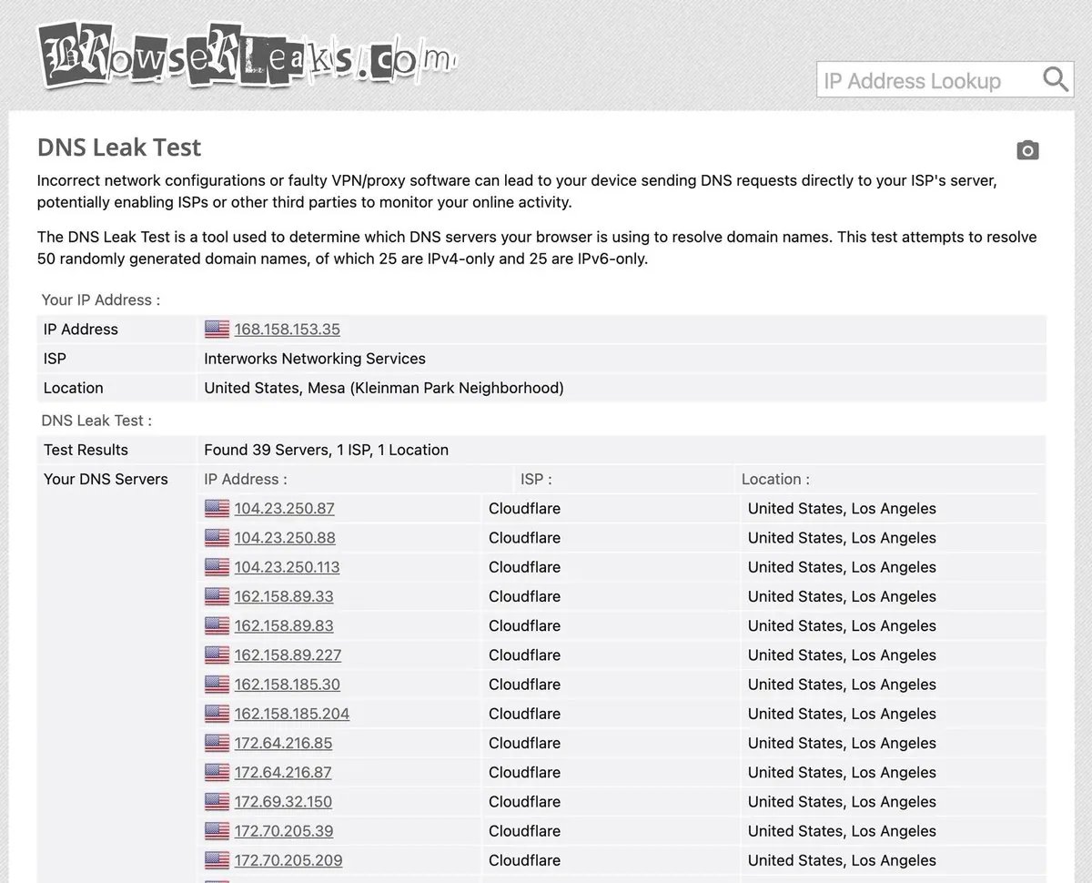Click the DNS Leak Test page heading
This screenshot has width=1092, height=883.
(119, 147)
